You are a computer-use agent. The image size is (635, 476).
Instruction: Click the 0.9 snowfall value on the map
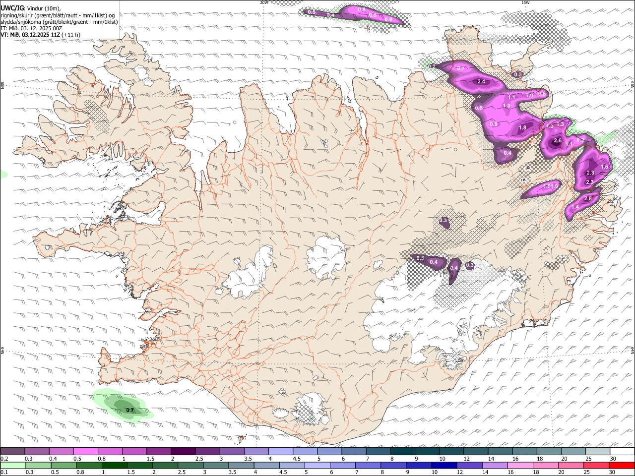pyautogui.click(x=494, y=124)
